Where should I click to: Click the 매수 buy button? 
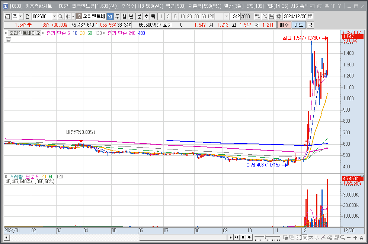coord(284,25)
